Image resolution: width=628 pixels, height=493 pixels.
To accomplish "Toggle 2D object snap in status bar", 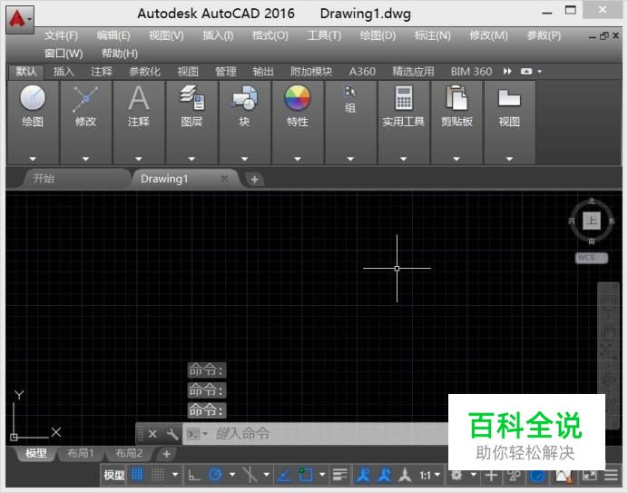I will [306, 476].
